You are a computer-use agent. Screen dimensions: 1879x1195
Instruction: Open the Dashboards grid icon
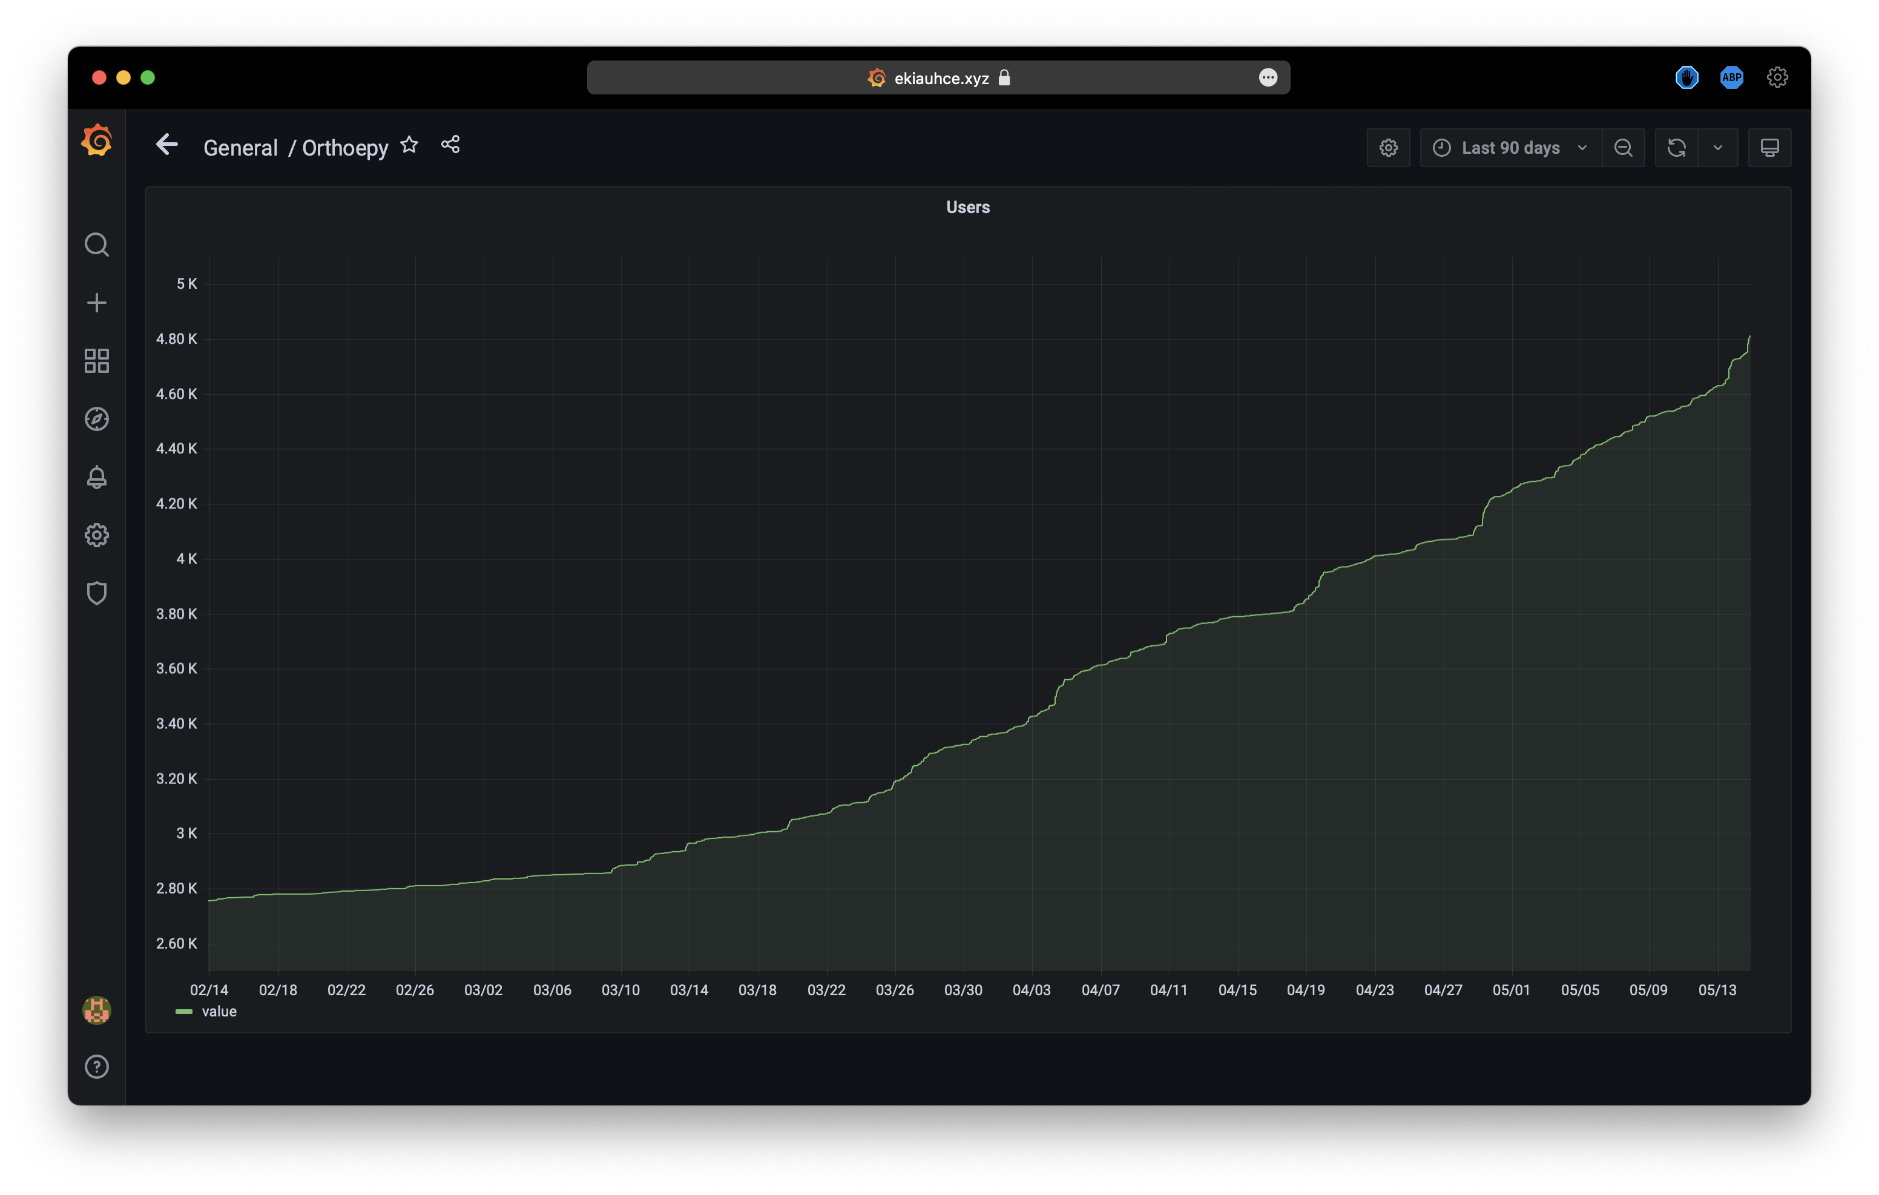point(97,361)
